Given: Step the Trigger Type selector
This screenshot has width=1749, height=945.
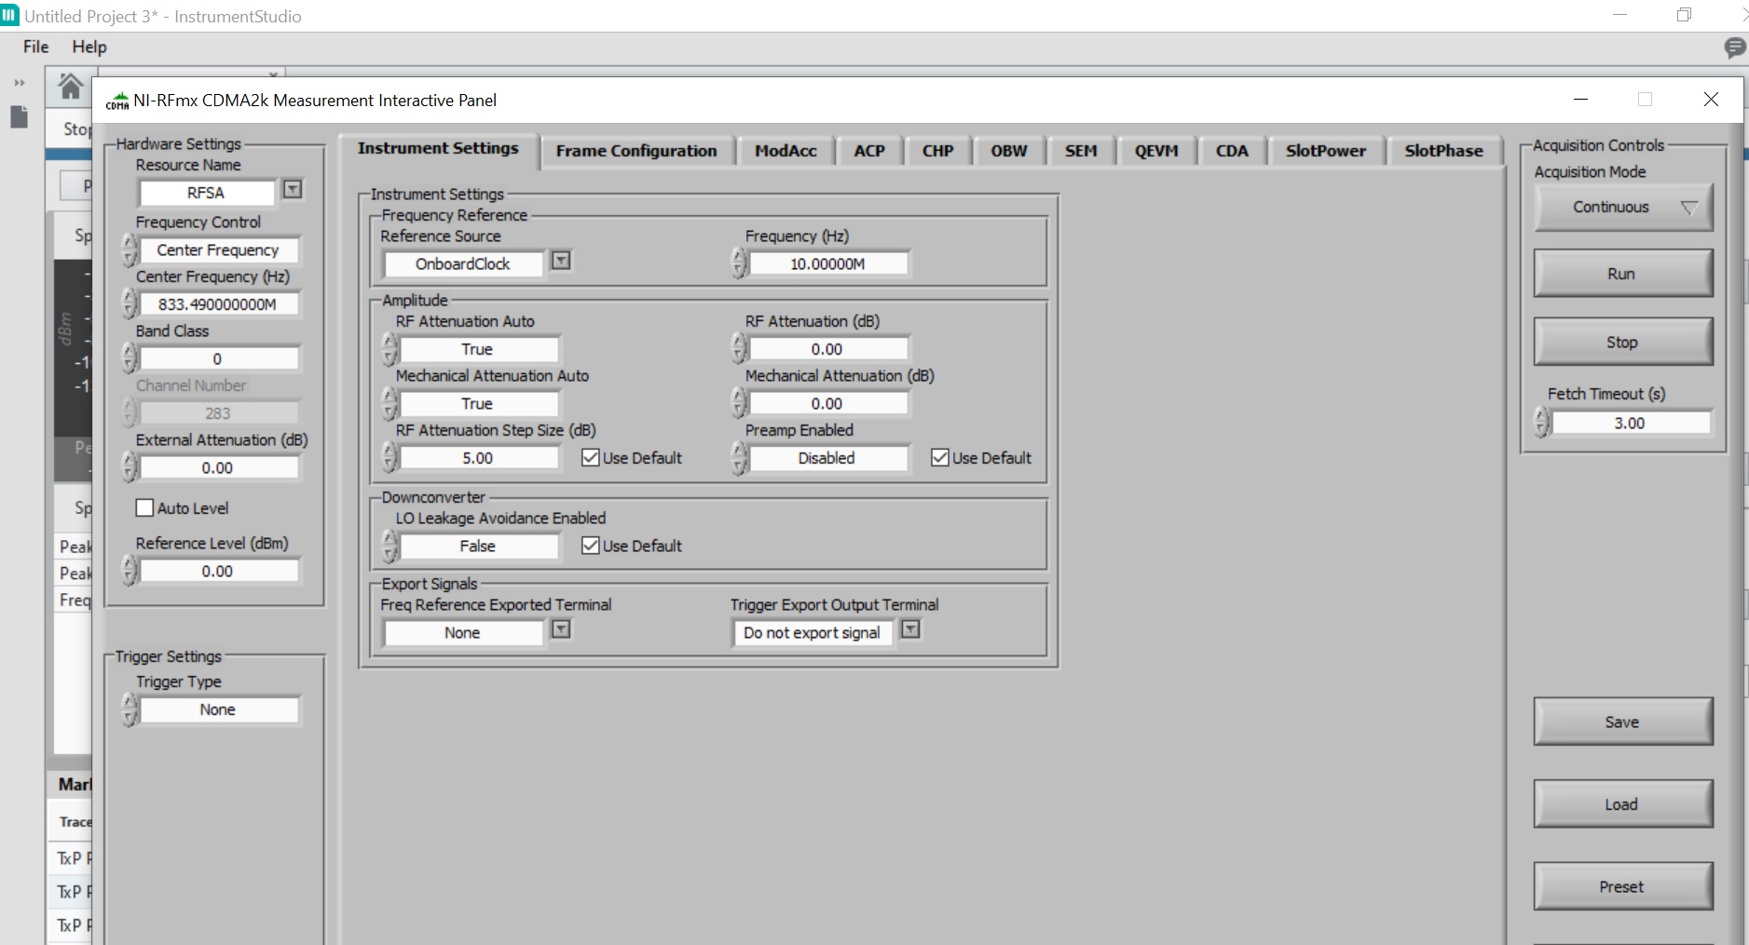Looking at the screenshot, I should click(130, 709).
